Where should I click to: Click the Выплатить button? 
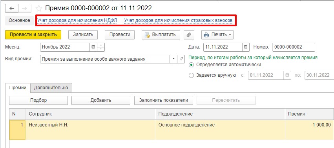pyautogui.click(x=161, y=35)
